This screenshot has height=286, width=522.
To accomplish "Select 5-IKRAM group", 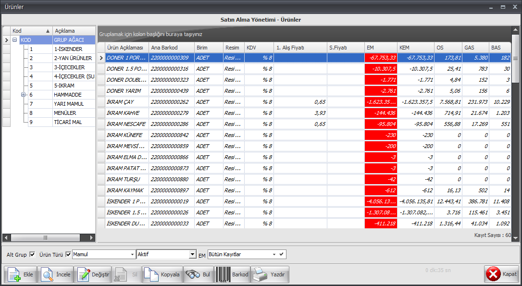I will [x=64, y=86].
